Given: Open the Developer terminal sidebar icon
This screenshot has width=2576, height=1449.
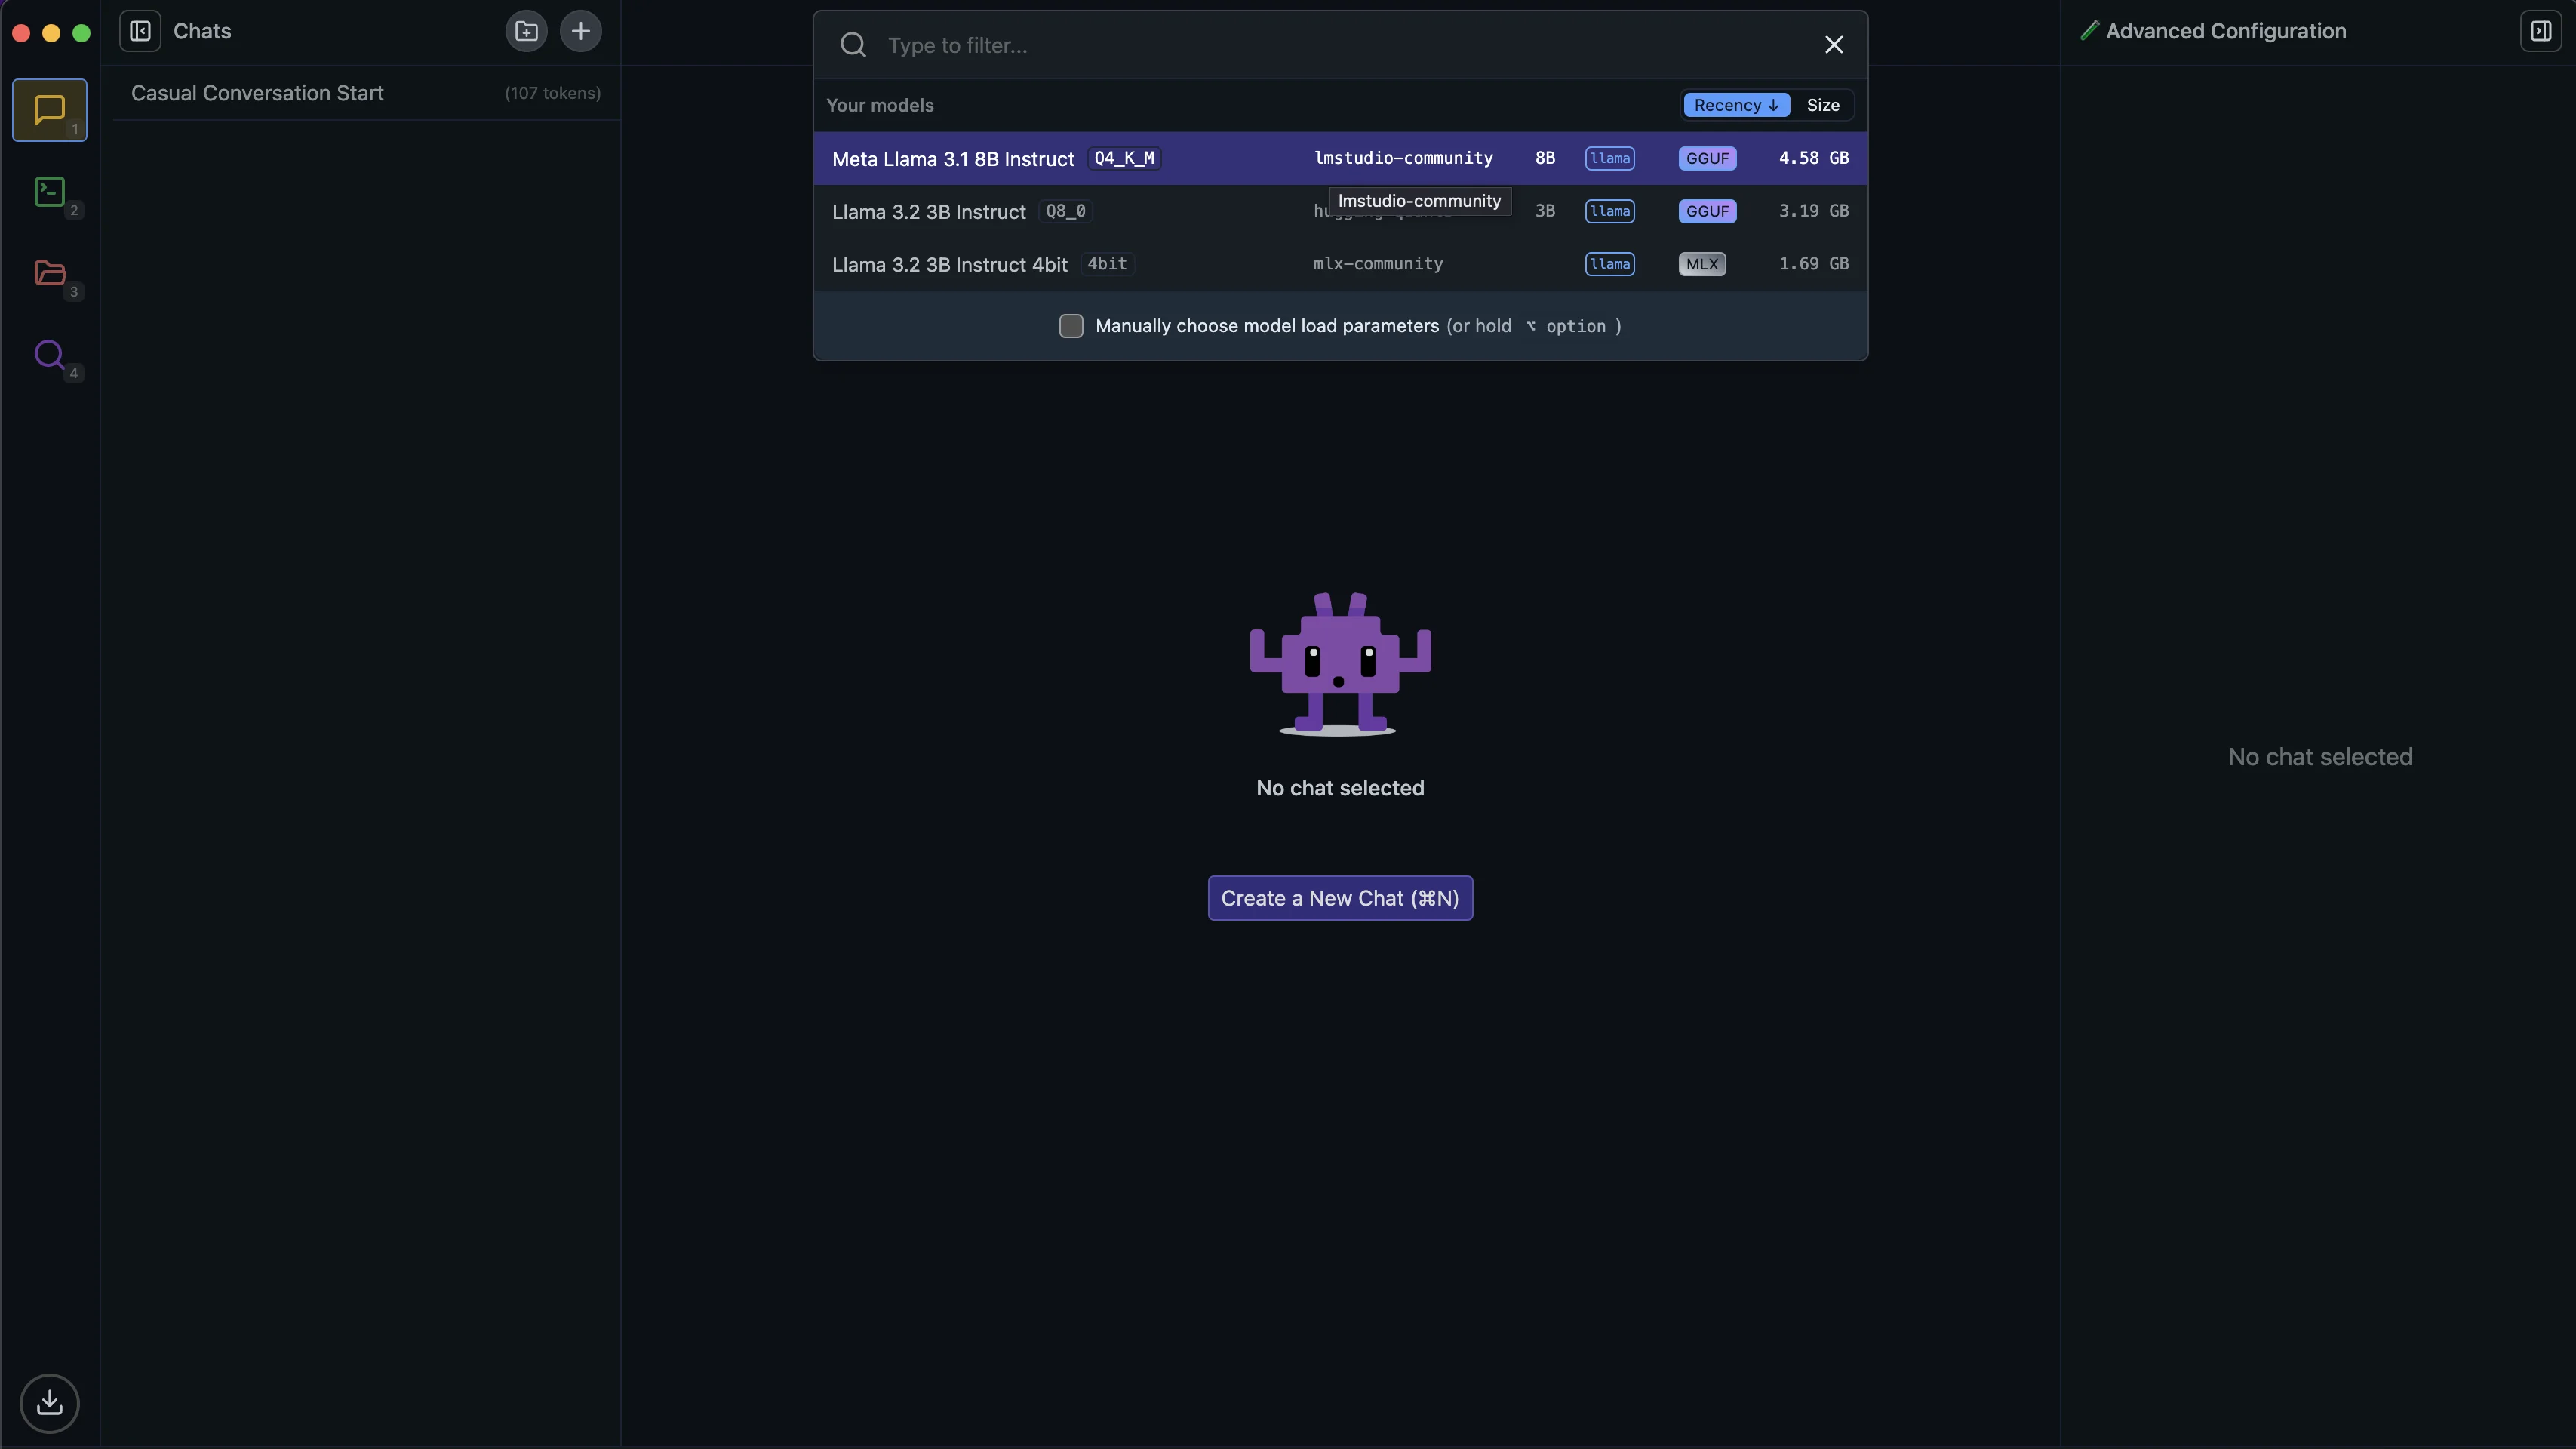Looking at the screenshot, I should tap(49, 192).
